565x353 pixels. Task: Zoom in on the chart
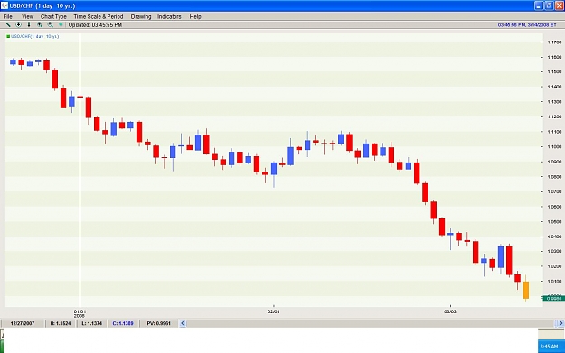40,25
